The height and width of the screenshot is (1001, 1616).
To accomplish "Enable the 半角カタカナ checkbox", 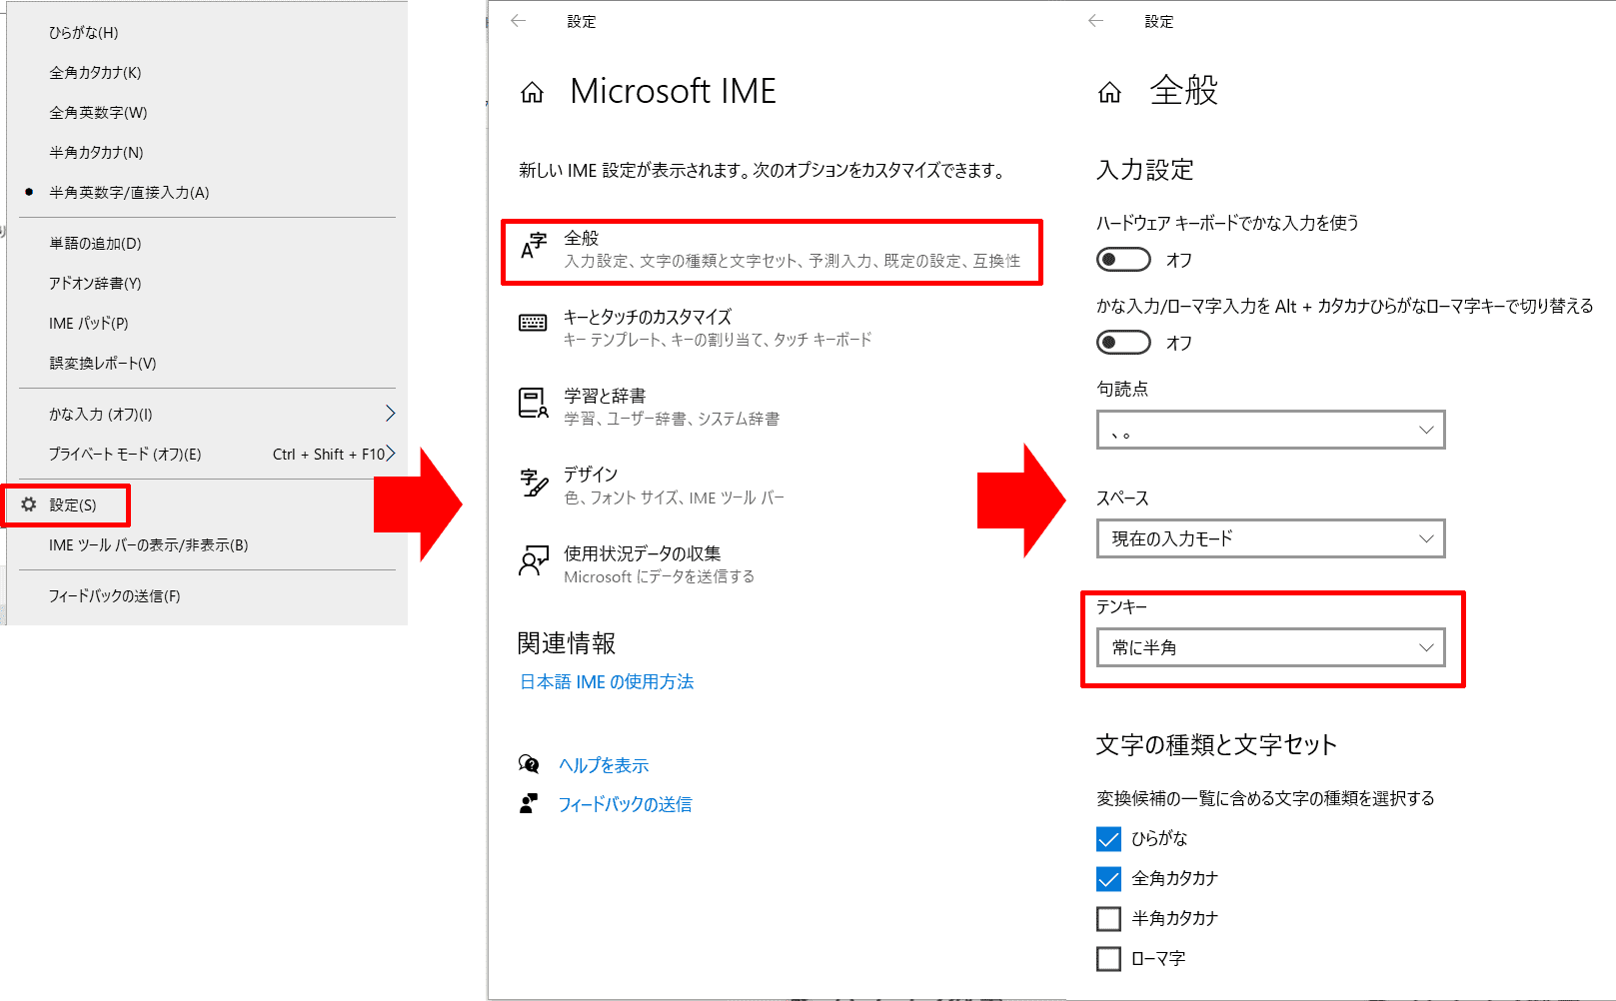I will click(x=1108, y=918).
